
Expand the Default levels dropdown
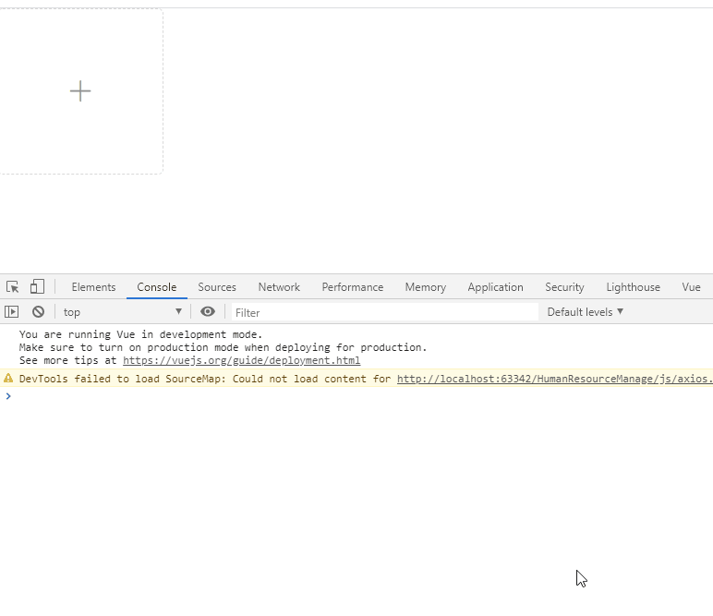585,312
